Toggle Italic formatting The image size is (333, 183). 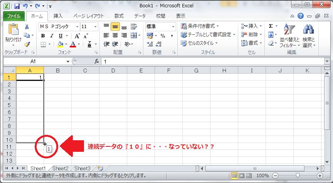coord(52,36)
